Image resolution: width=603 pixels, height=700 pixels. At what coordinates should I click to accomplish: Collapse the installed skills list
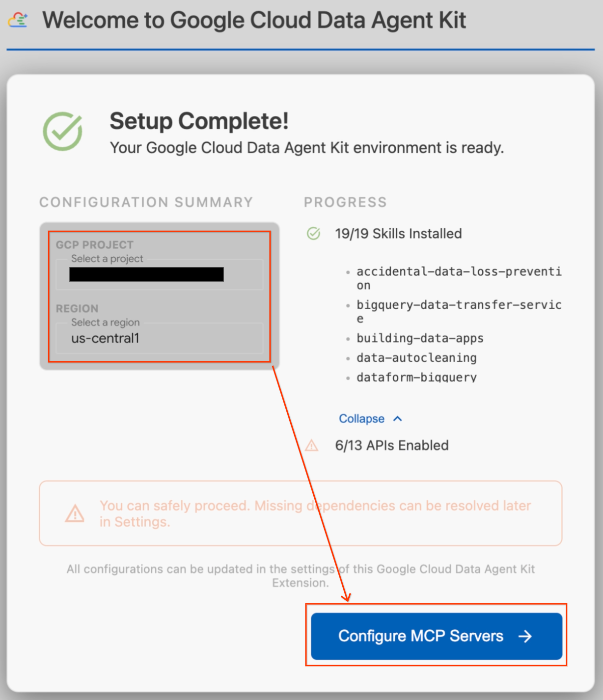point(371,419)
